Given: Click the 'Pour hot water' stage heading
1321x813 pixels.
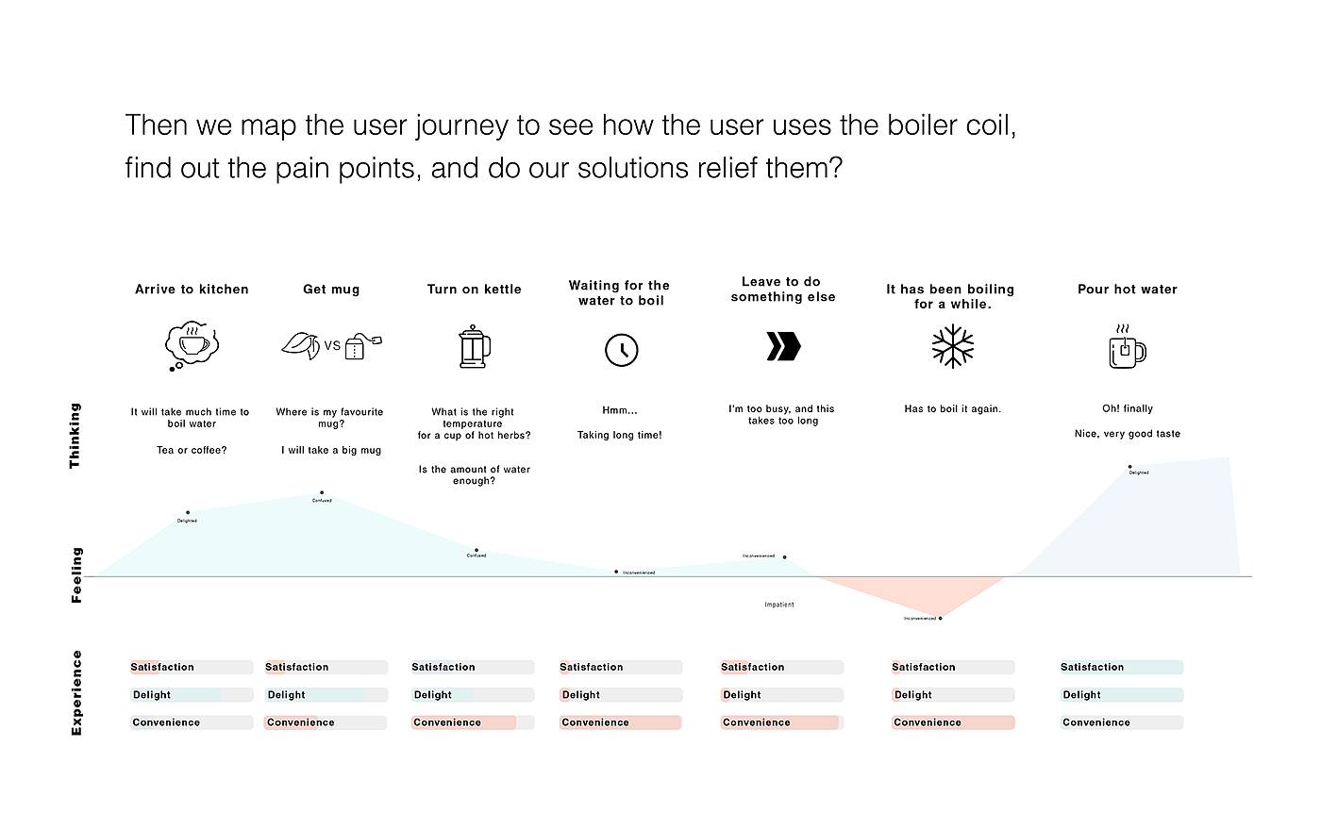Looking at the screenshot, I should click(x=1128, y=290).
